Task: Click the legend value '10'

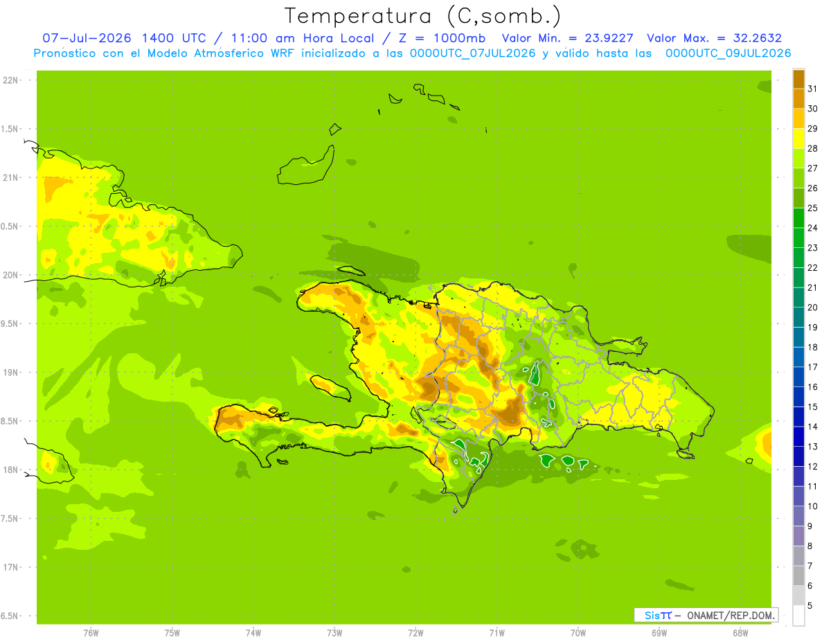Action: pos(812,506)
